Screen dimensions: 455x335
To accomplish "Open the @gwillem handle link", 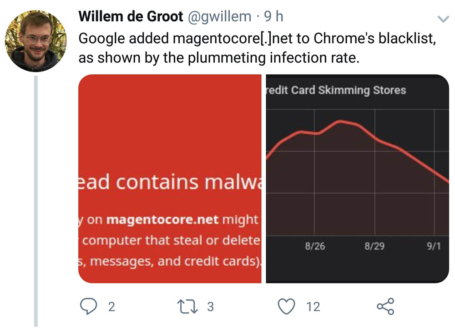I will coord(219,16).
